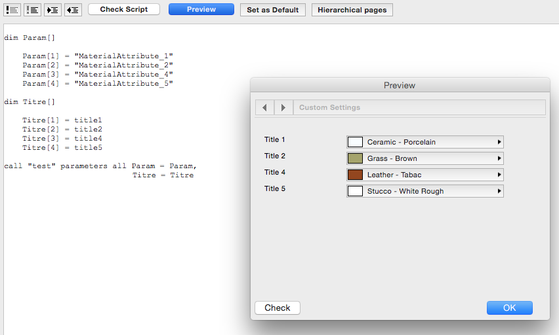559x335 pixels.
Task: Open the Ceramic - Porcelain material dropdown
Action: tap(424, 142)
